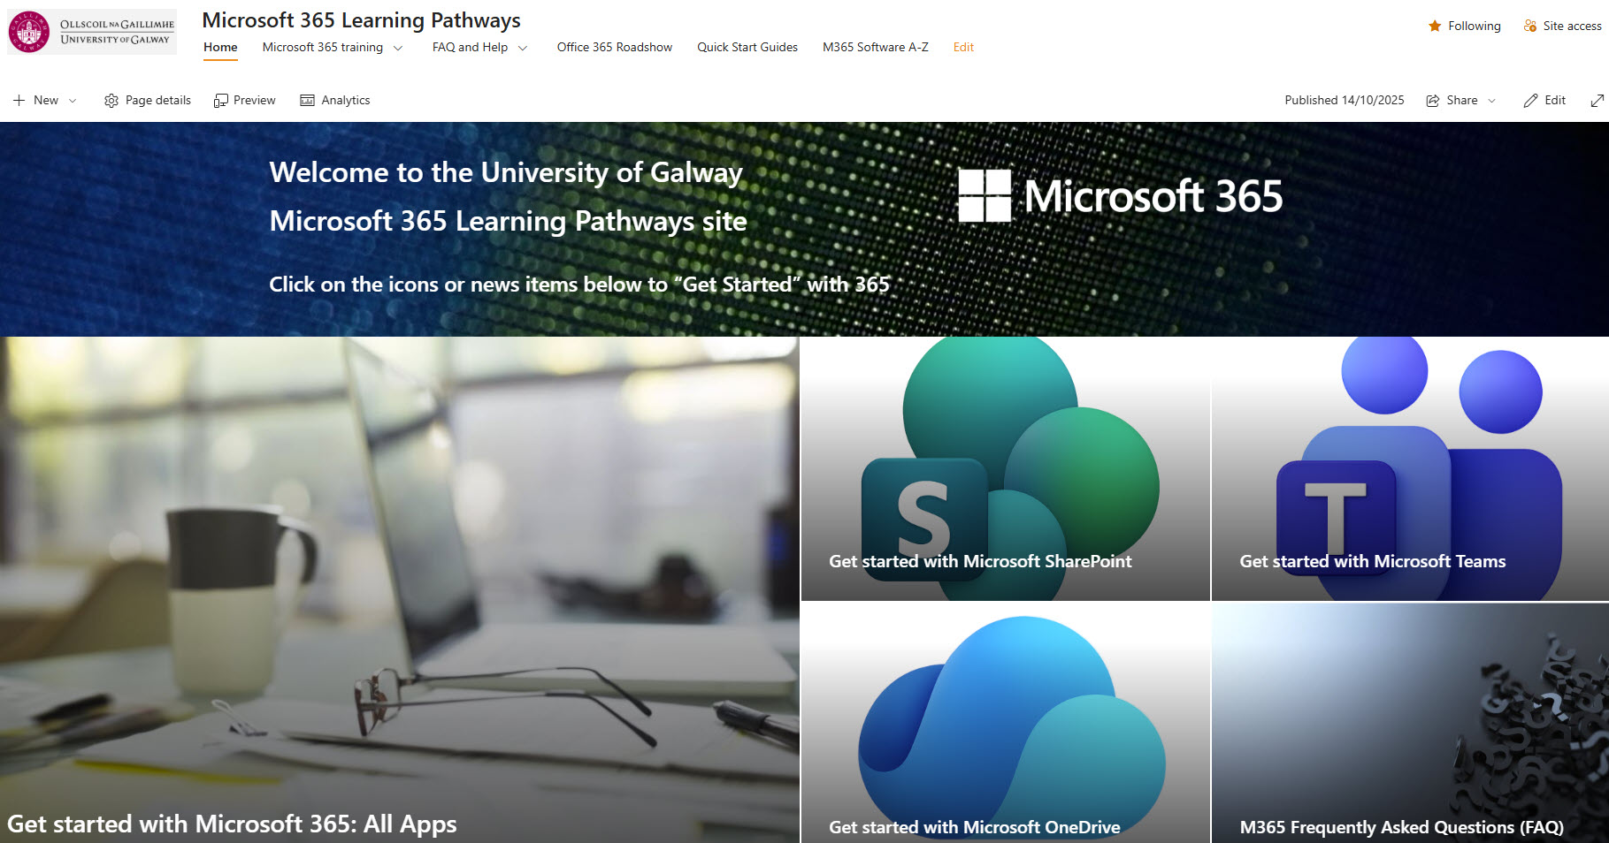Switch to the Home tab
The width and height of the screenshot is (1609, 843).
220,47
